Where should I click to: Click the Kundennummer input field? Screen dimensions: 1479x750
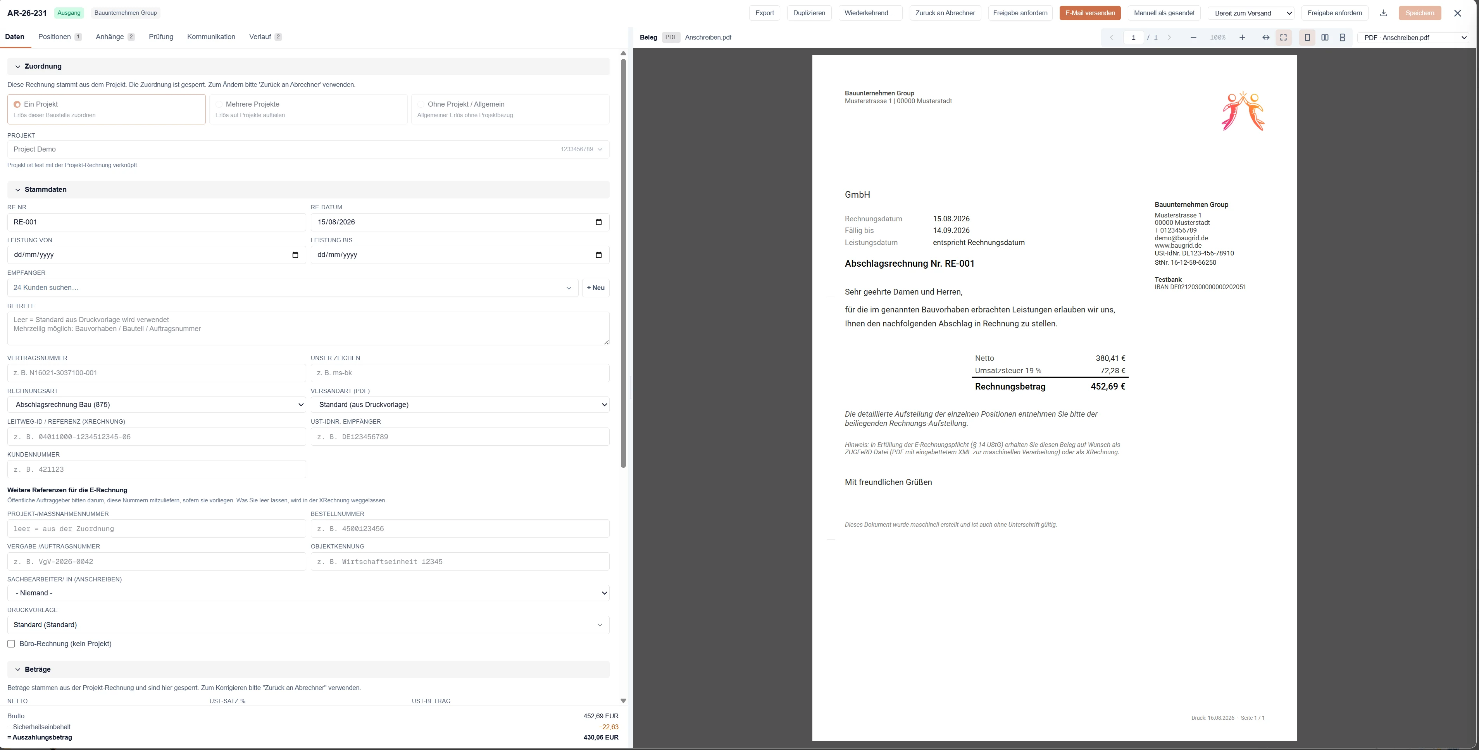pyautogui.click(x=157, y=469)
